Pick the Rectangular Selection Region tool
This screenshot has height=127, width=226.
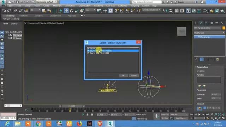55,11
